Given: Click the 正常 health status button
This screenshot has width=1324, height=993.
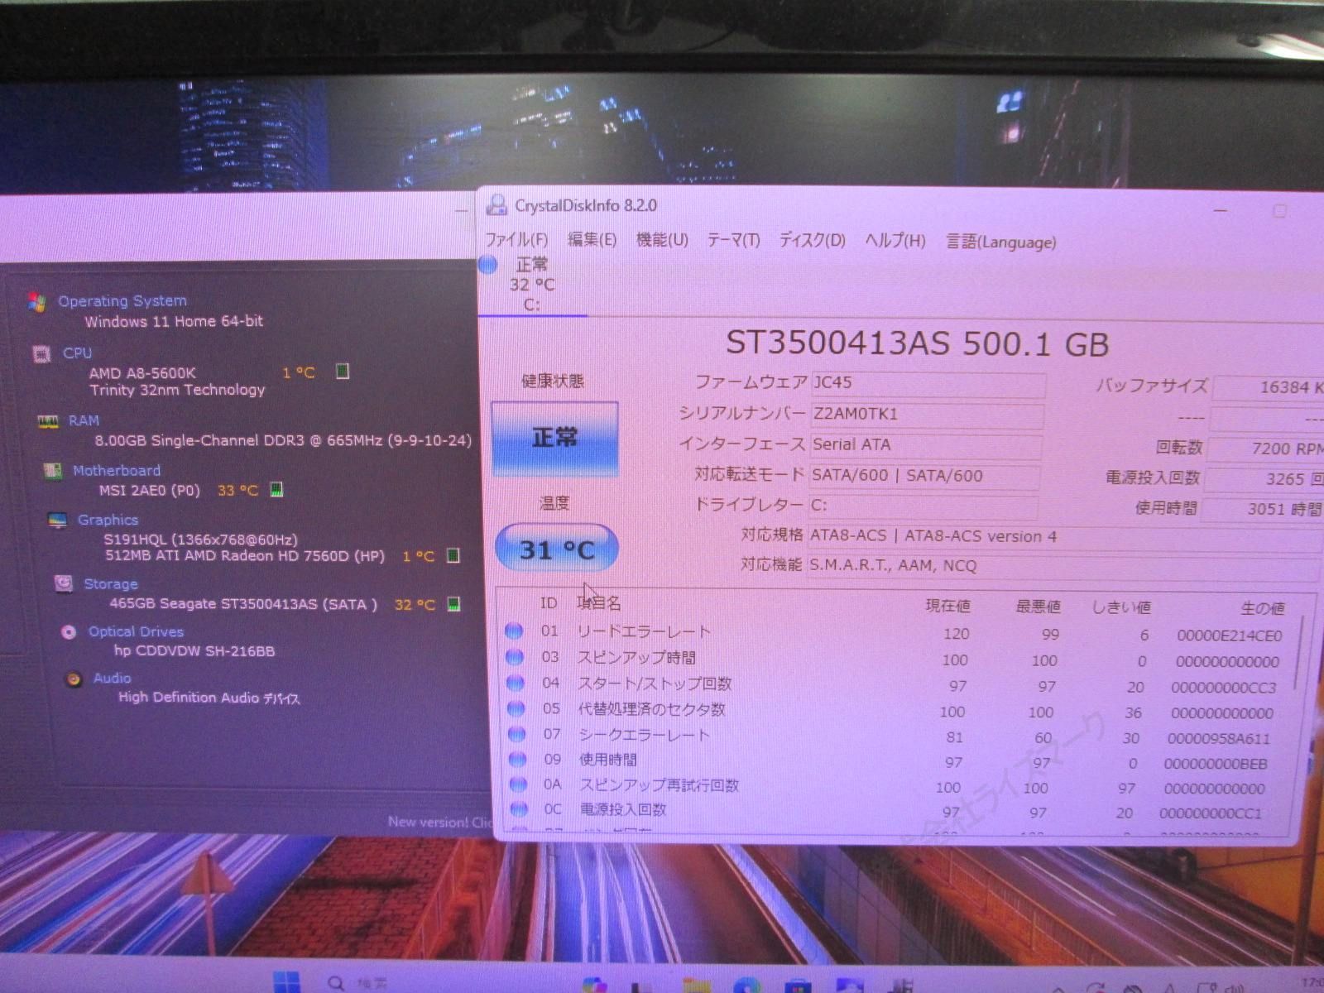Looking at the screenshot, I should click(554, 438).
